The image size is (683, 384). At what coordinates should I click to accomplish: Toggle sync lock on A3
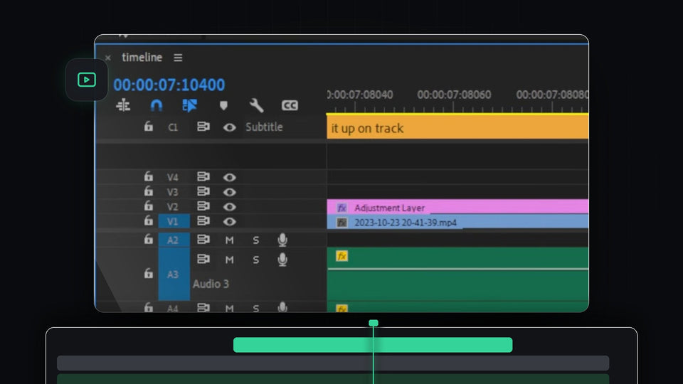(203, 259)
